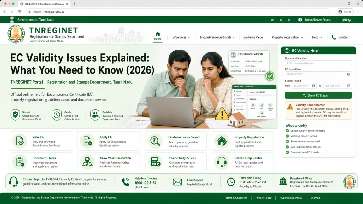
Task: Expand the Encumbrance Certificate dropdown menu
Action: point(217,37)
